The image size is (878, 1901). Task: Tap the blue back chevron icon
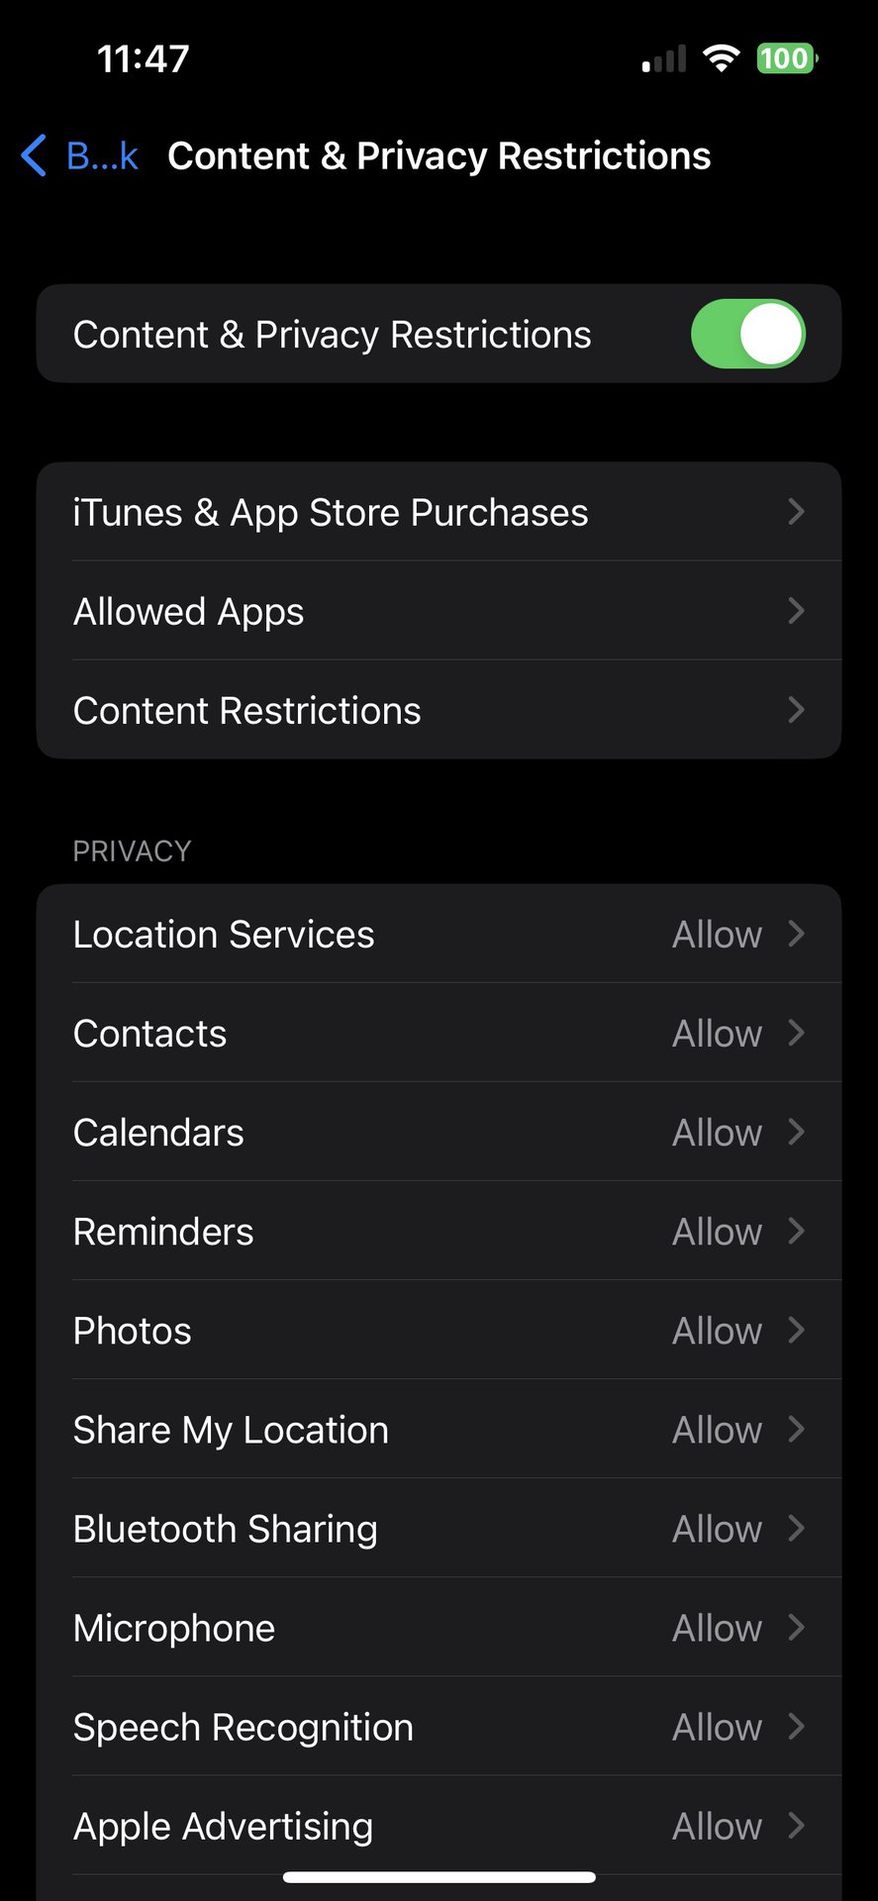coord(34,156)
